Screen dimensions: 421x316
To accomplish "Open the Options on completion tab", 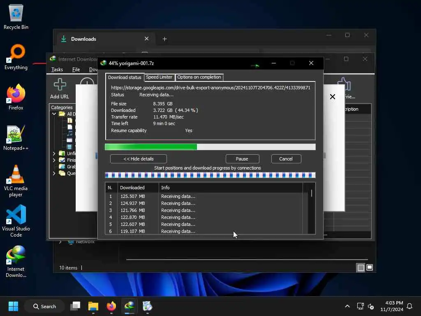I will click(x=199, y=77).
